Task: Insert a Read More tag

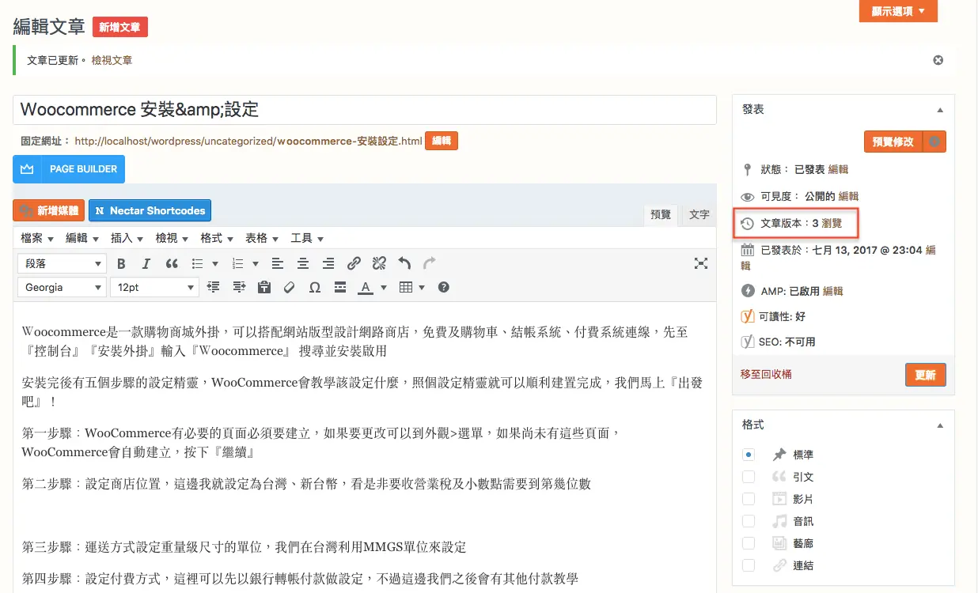Action: (x=339, y=288)
